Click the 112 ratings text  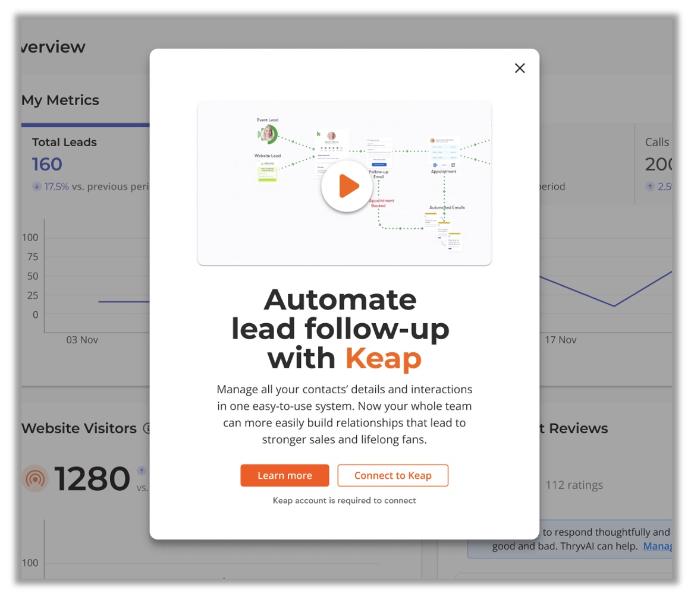574,485
